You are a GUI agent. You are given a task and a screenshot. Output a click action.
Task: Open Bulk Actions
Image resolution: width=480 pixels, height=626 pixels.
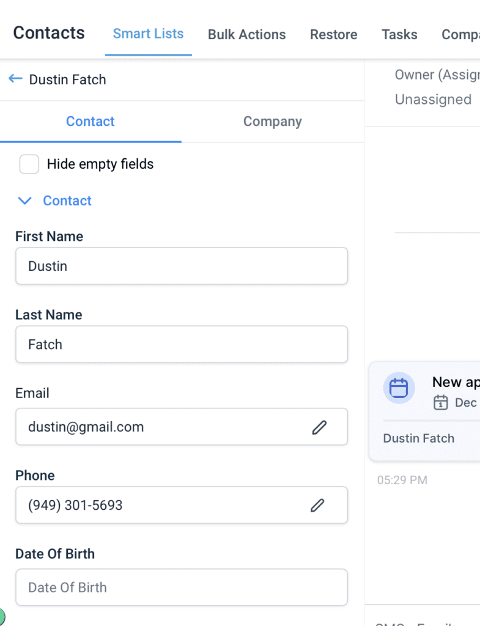246,34
